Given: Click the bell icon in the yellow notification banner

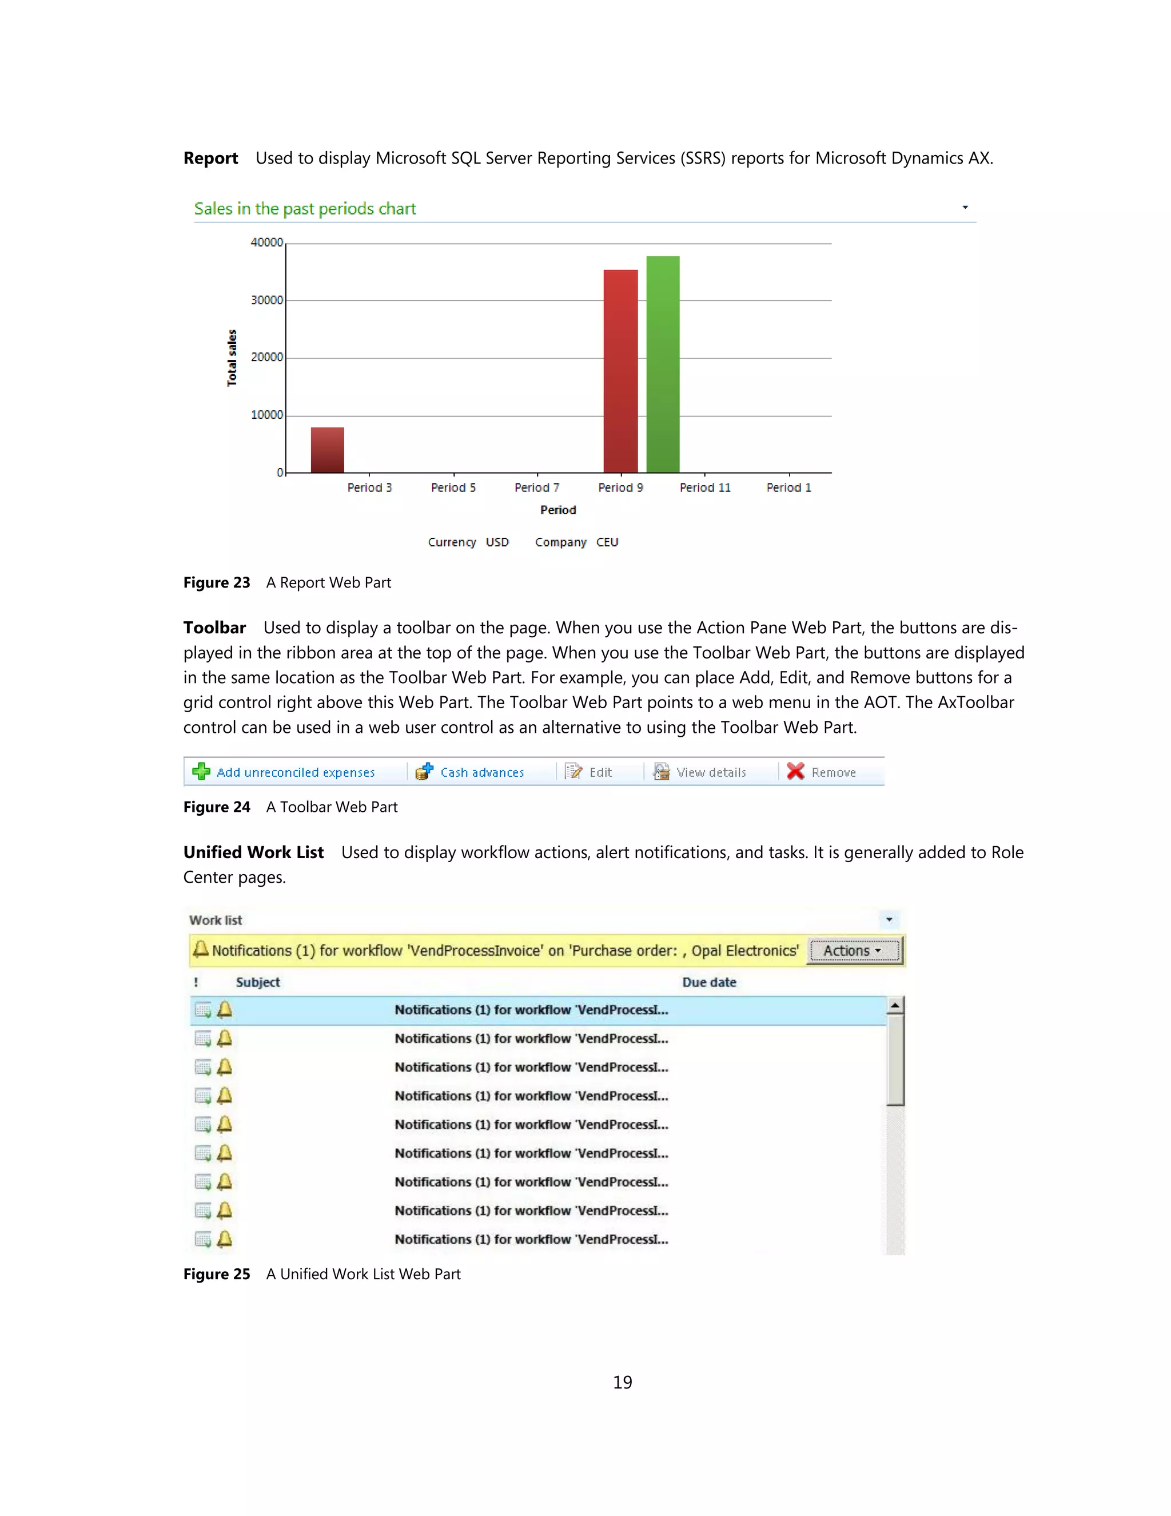Looking at the screenshot, I should [201, 948].
